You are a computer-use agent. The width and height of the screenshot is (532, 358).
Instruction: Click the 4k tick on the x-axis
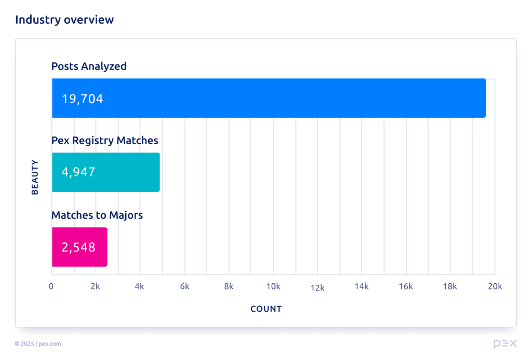[140, 286]
